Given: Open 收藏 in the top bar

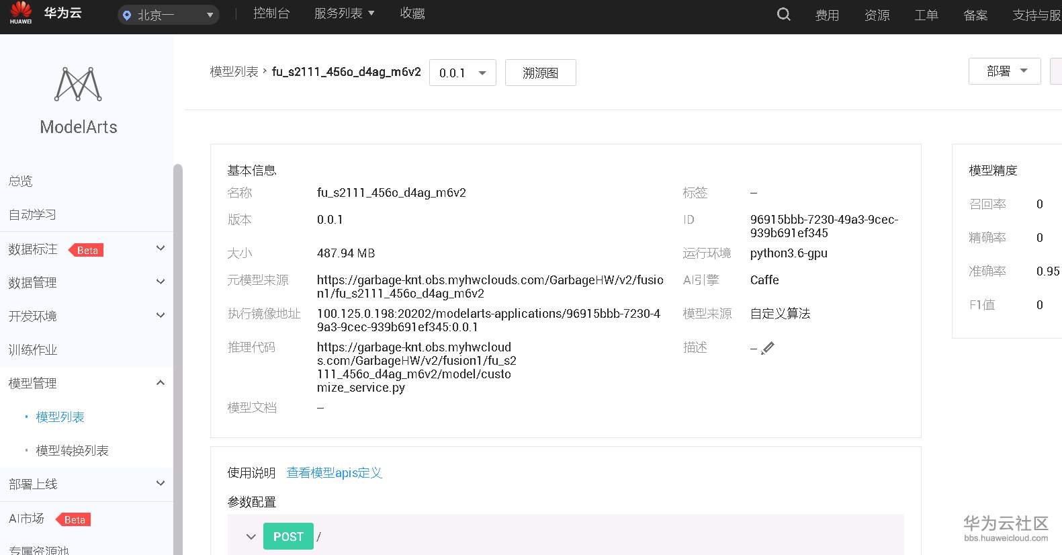Looking at the screenshot, I should pos(412,13).
